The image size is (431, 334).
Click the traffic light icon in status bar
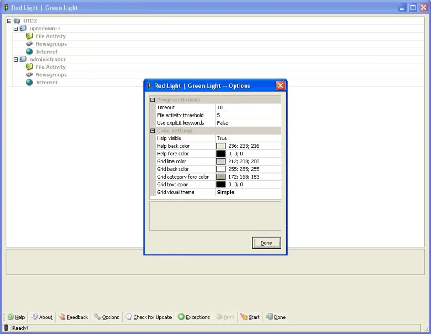[6, 328]
